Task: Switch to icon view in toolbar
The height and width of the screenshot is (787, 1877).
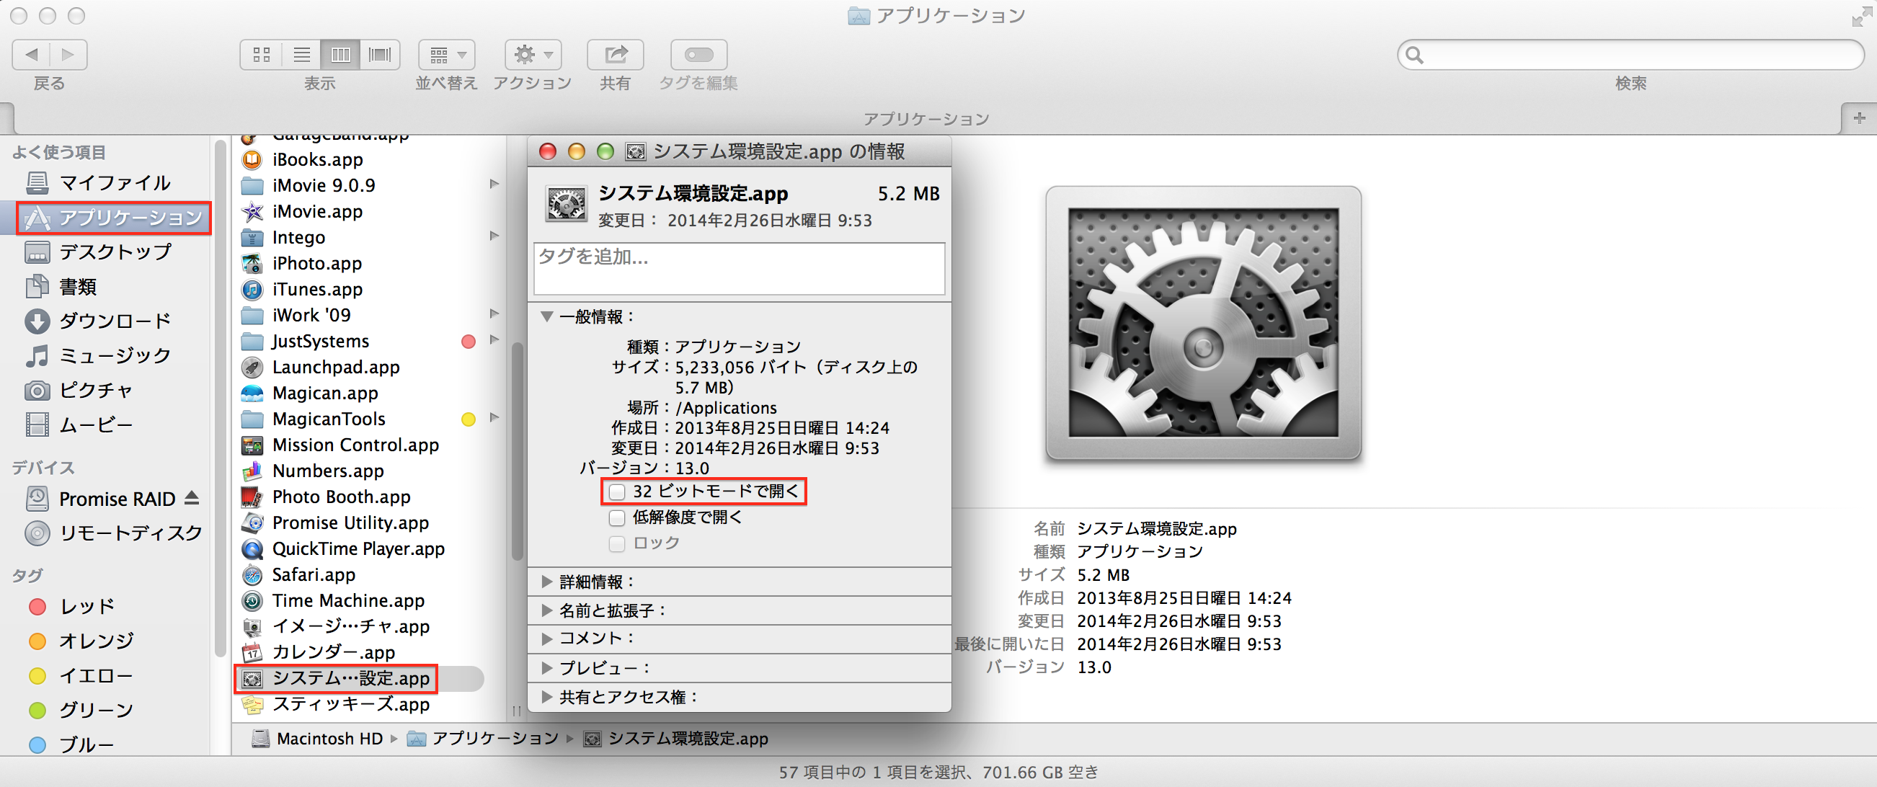Action: [262, 55]
